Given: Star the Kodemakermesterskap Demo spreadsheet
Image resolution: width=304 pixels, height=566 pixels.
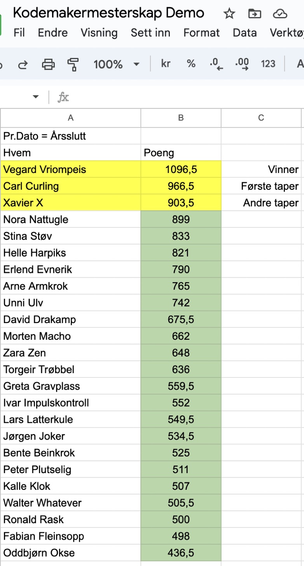Looking at the screenshot, I should [229, 14].
